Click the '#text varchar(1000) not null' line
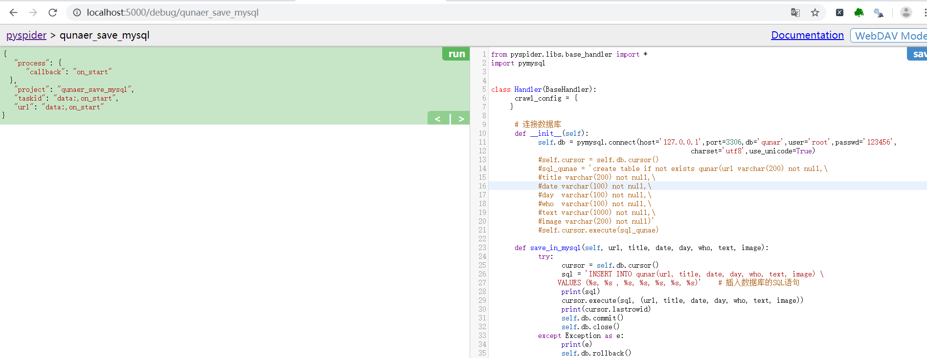Image resolution: width=927 pixels, height=358 pixels. coord(596,212)
